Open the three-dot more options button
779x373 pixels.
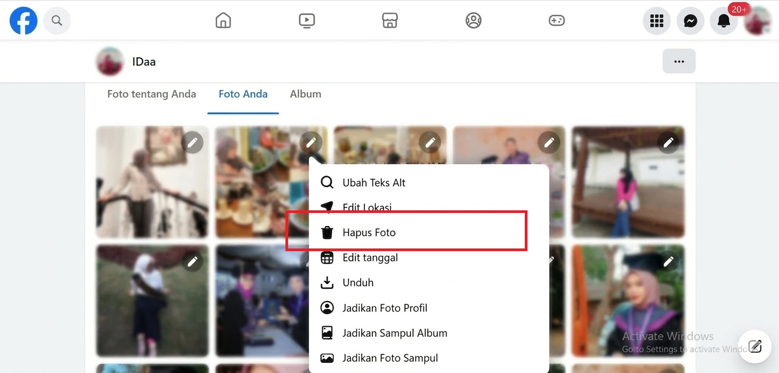679,61
